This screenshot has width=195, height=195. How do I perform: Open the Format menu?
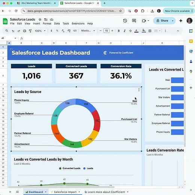tap(47, 24)
